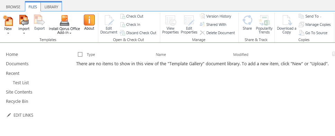The width and height of the screenshot is (335, 136).
Task: Expand the New dropdown arrow
Action: click(8, 33)
